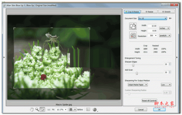
Task: Select the Hand pan tool
Action: click(32, 109)
